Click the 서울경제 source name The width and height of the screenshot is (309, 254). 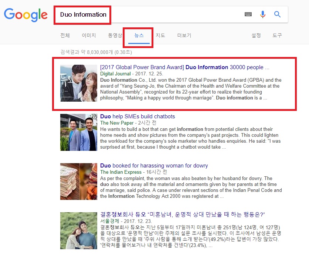tap(109, 221)
